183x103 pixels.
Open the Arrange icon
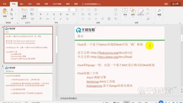(133, 11)
